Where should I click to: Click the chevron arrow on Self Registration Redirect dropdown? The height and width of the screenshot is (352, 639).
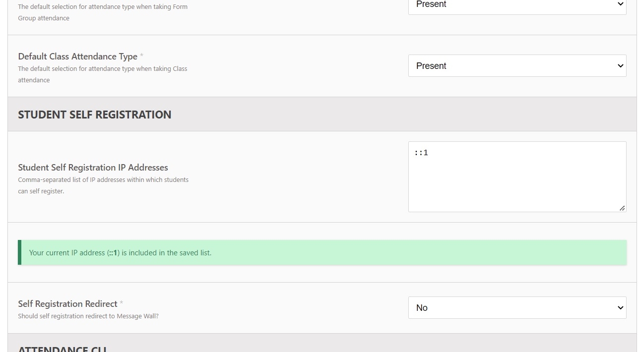pos(620,308)
